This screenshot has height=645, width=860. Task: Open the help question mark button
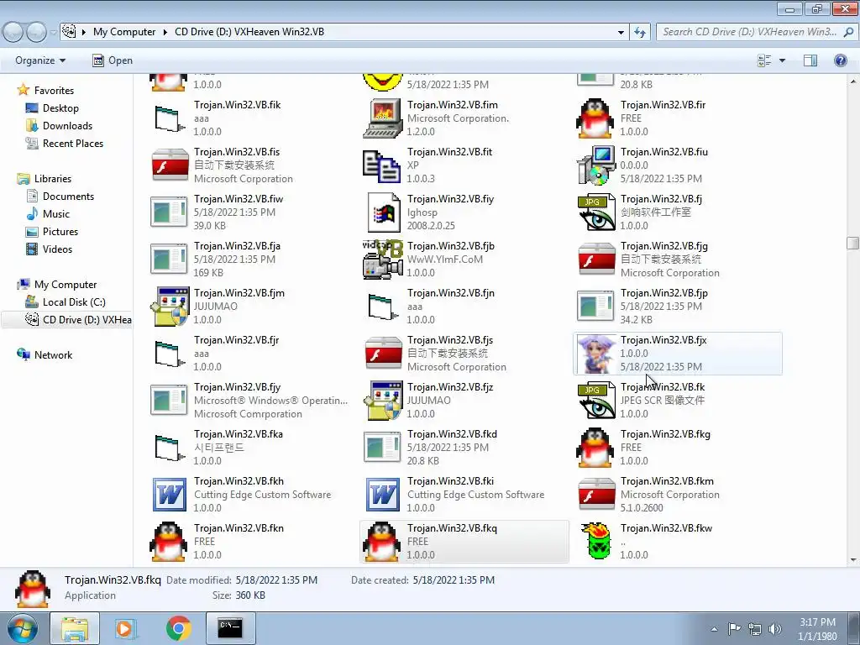[x=840, y=60]
